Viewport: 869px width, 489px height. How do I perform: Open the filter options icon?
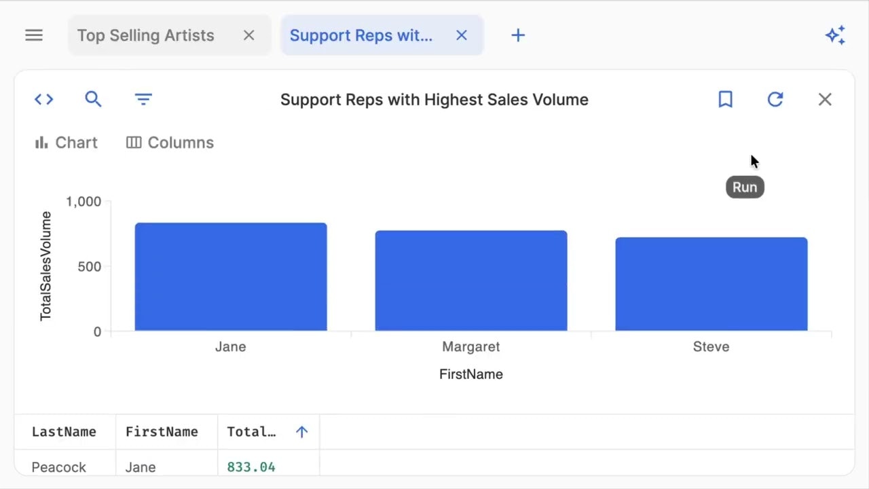point(143,100)
